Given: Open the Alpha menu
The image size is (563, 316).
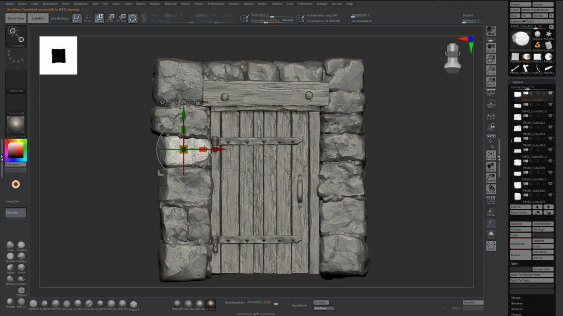Looking at the screenshot, I should [x=9, y=4].
